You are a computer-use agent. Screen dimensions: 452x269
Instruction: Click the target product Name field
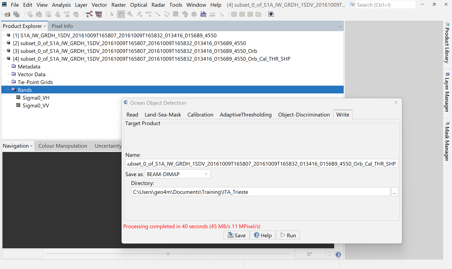point(262,164)
